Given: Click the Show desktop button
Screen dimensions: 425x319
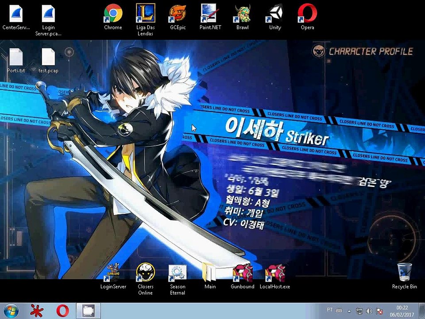Looking at the screenshot, I should coord(422,311).
